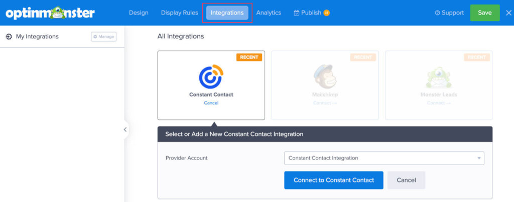Viewport: 514px width, 202px height.
Task: Open the Analytics tab
Action: (269, 12)
